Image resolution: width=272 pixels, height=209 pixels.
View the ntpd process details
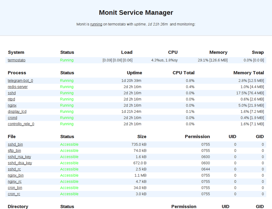[11, 99]
